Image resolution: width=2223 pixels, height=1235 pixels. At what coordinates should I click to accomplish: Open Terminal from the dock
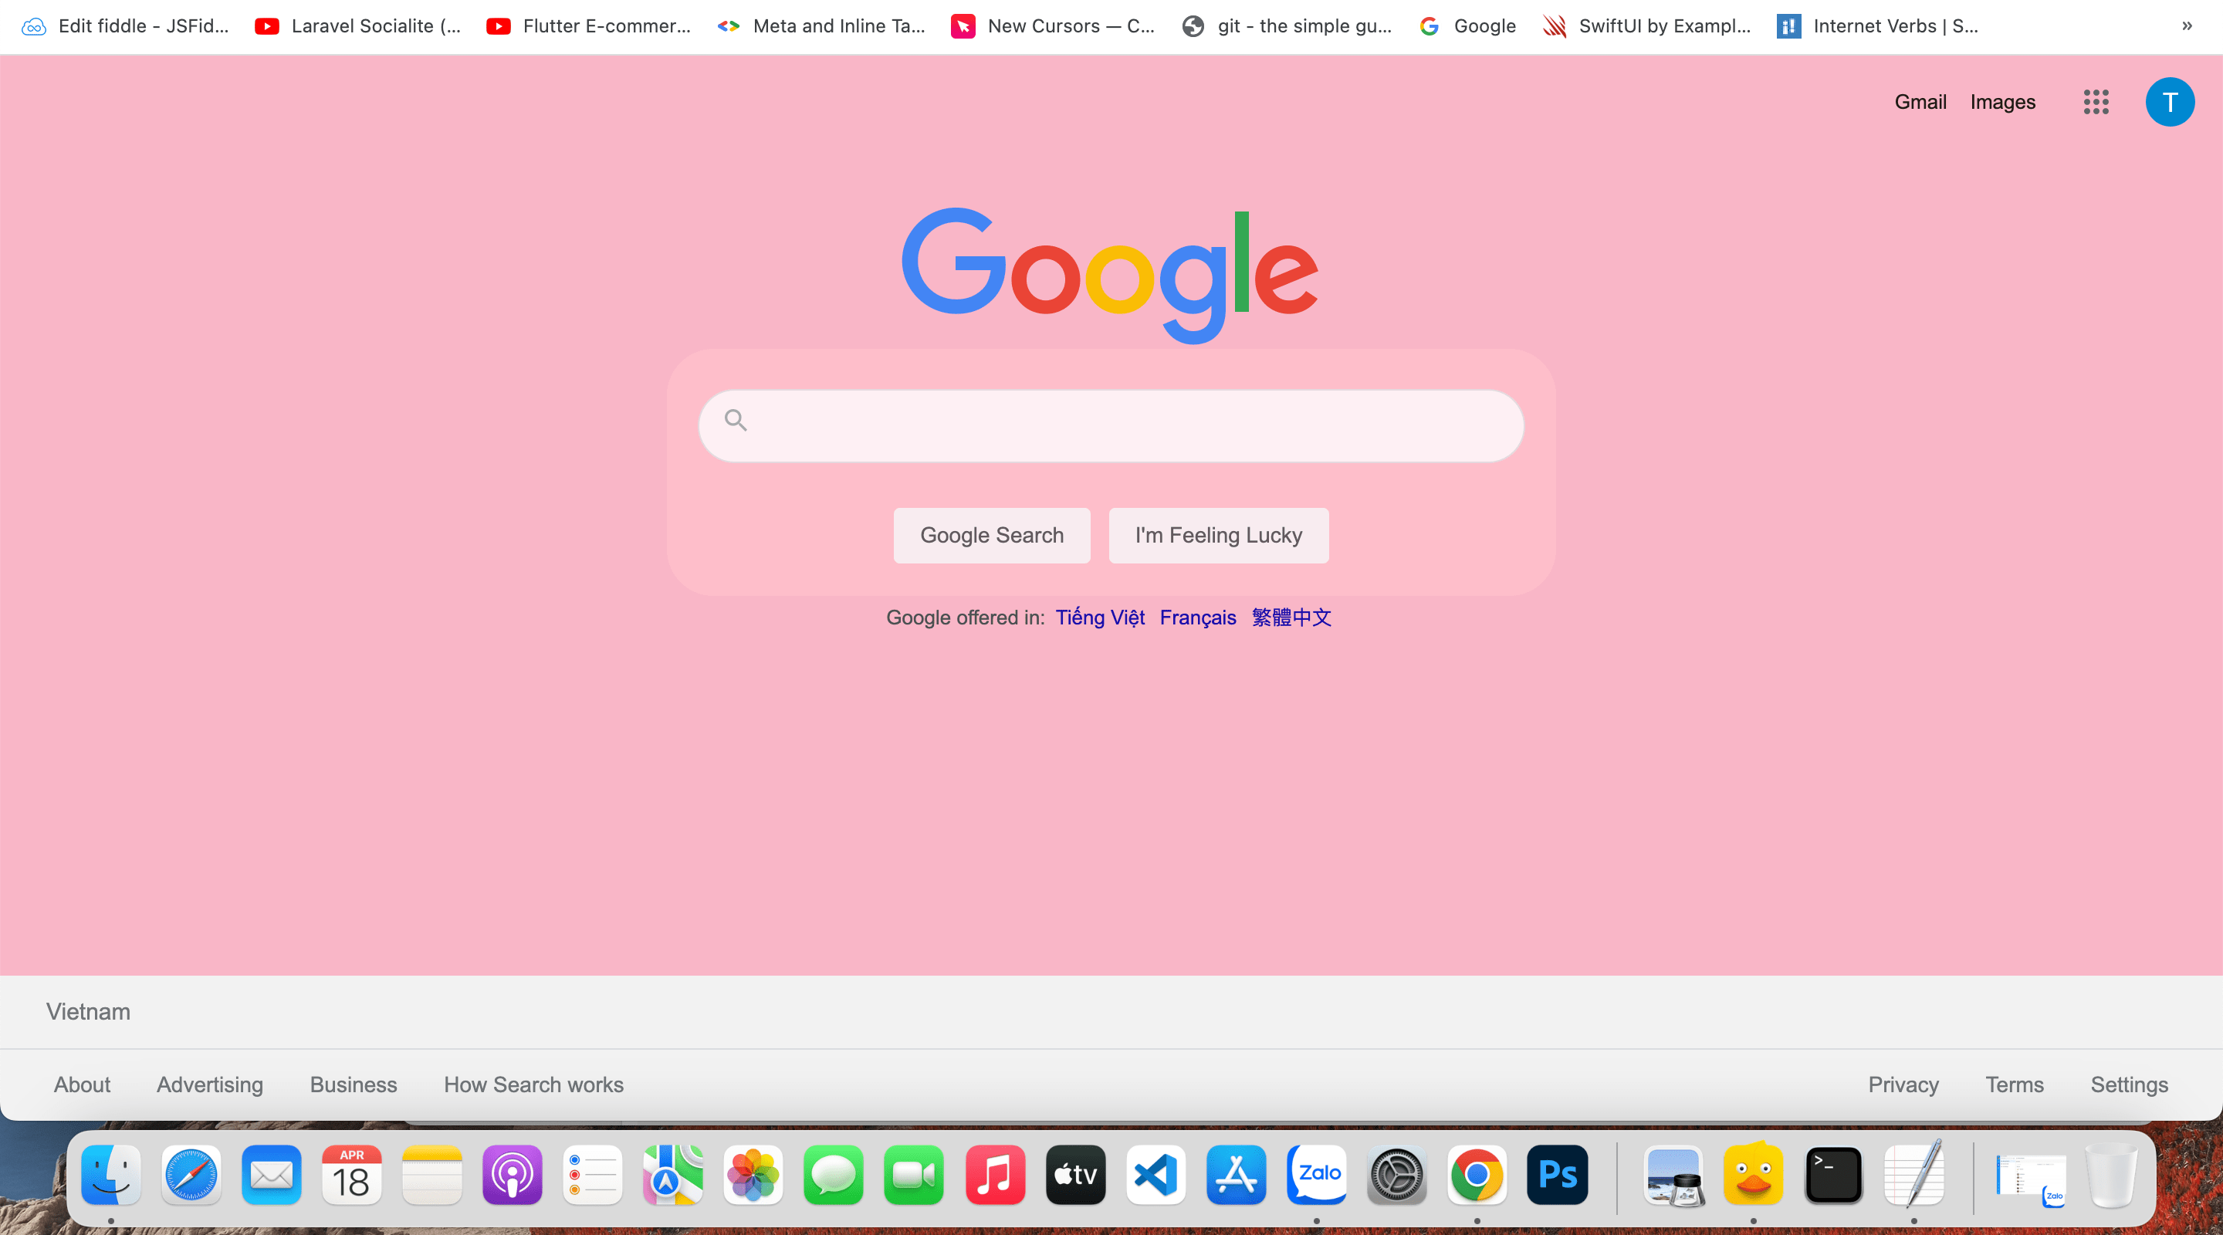pos(1833,1176)
